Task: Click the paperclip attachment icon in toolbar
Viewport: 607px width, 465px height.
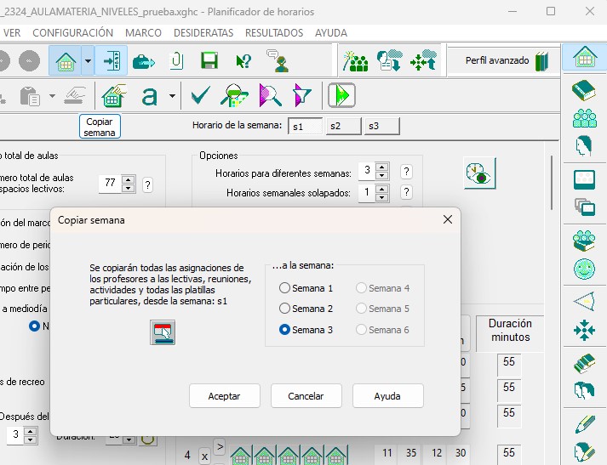Action: click(176, 60)
